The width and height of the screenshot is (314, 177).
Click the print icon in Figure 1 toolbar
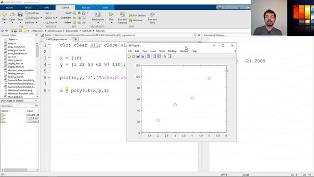(142, 56)
